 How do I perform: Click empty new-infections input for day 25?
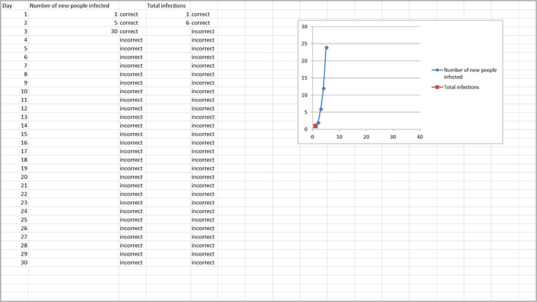coord(74,219)
